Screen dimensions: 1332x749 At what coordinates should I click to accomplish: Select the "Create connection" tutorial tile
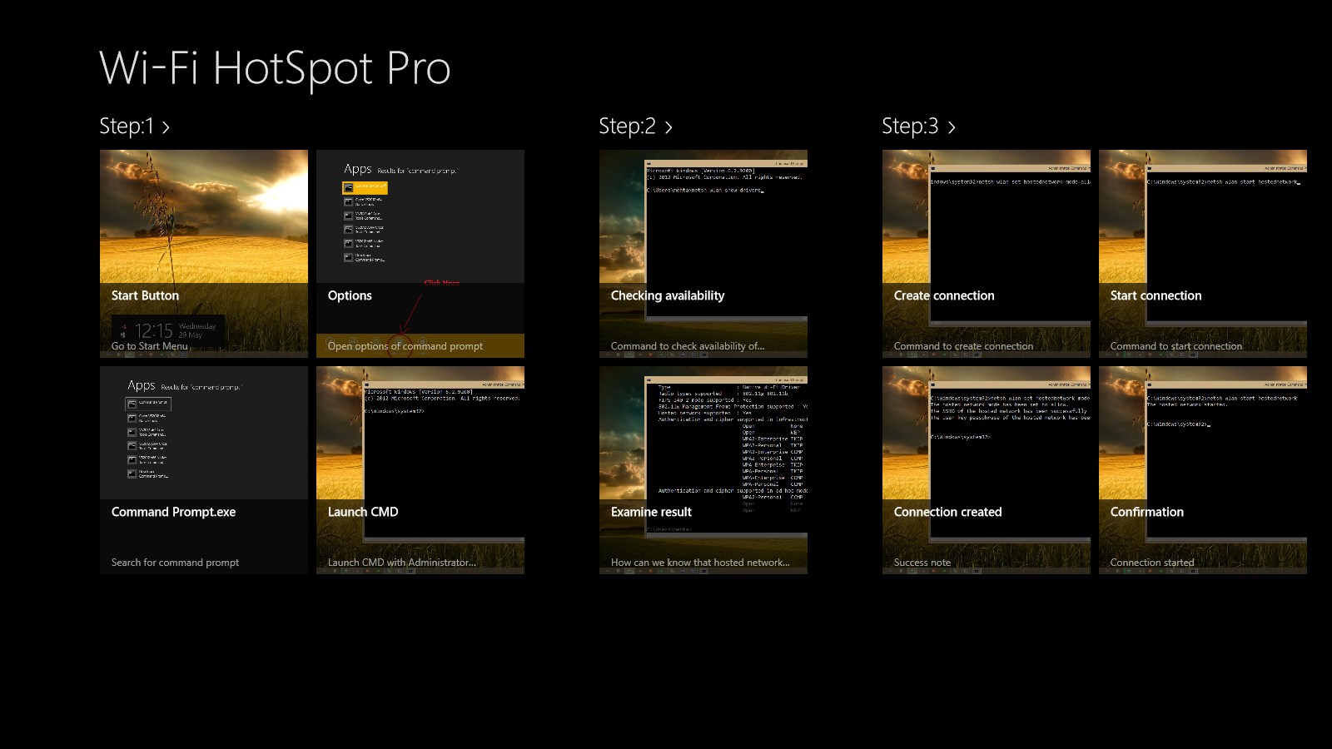[x=986, y=250]
